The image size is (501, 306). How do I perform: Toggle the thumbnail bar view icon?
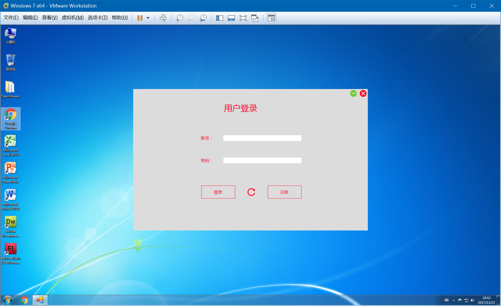(x=231, y=18)
